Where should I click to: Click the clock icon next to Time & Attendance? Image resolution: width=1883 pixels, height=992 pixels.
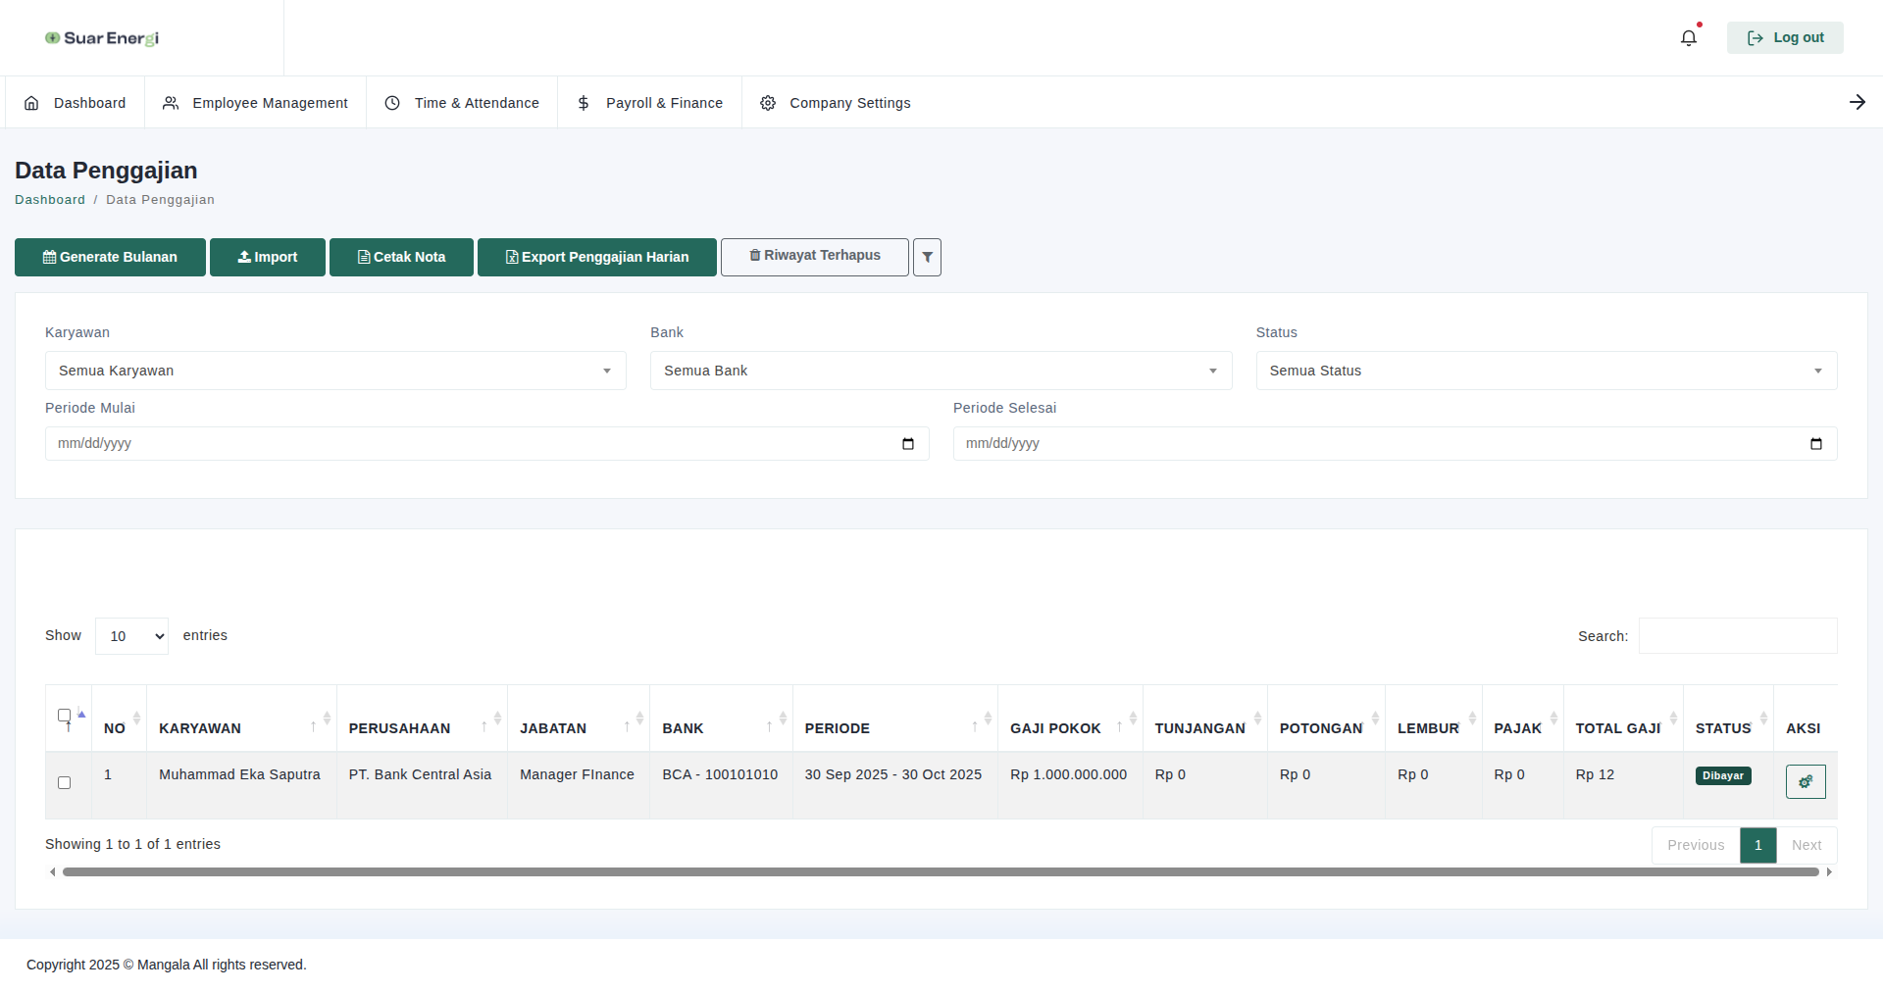point(392,102)
